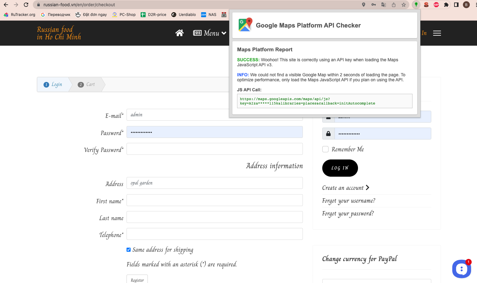
Task: Click the saved passwords key icon
Action: (x=374, y=5)
